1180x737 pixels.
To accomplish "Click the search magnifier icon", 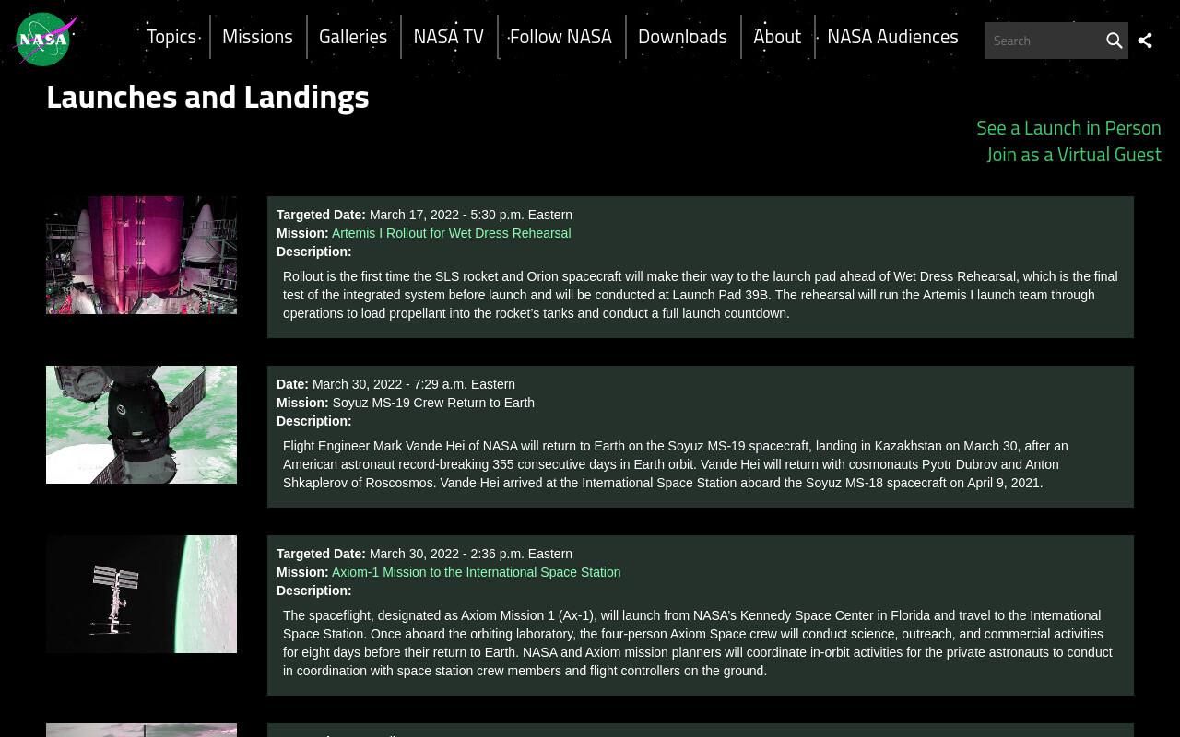I will (1114, 41).
